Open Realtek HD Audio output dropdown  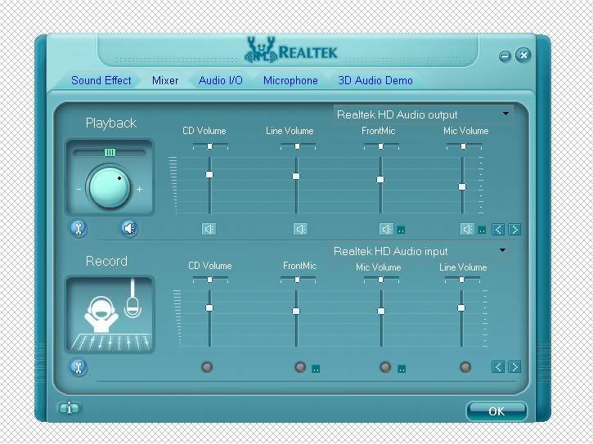(423, 114)
